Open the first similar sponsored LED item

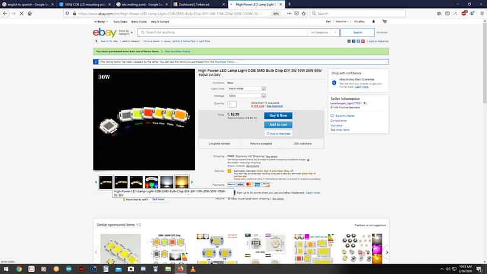pyautogui.click(x=121, y=249)
